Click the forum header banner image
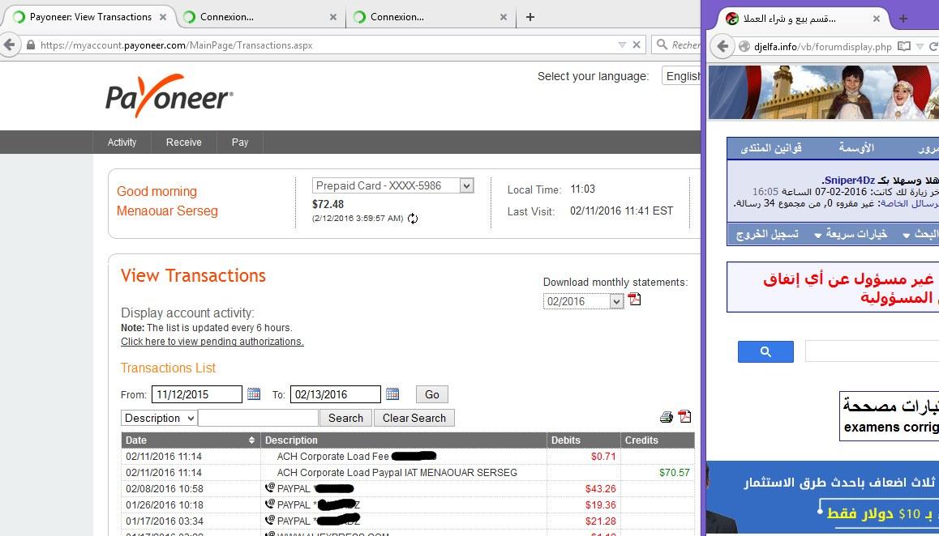This screenshot has height=536, width=939. [x=823, y=92]
